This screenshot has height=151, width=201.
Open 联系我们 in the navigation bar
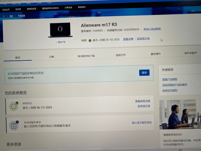click(82, 7)
